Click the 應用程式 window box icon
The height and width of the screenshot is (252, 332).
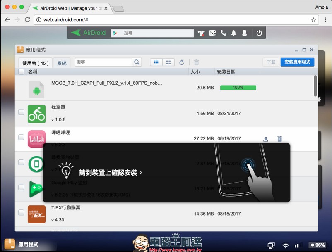20,50
